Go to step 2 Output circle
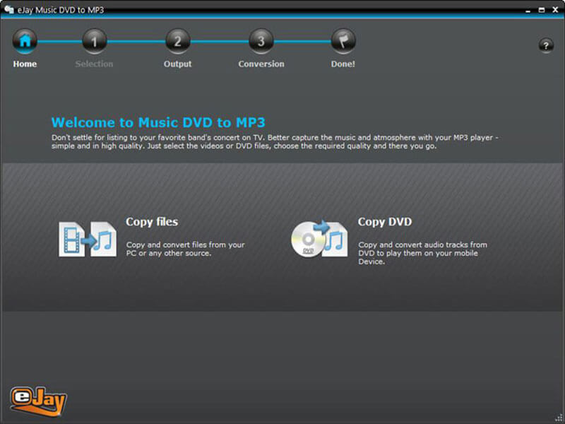This screenshot has width=565, height=424. click(178, 41)
